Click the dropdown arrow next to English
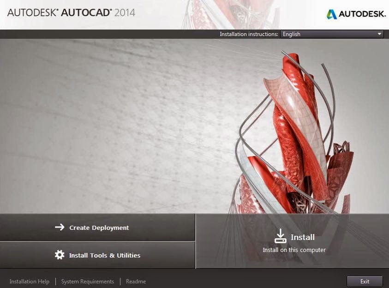Viewport: 389px width, 288px height. point(379,34)
